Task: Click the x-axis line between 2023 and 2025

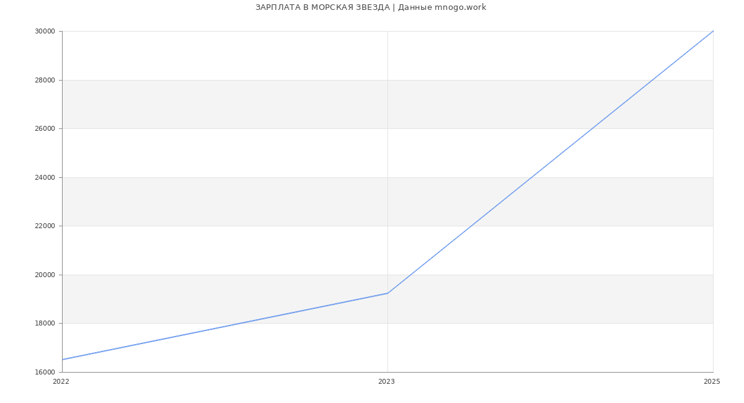Action: [x=551, y=372]
